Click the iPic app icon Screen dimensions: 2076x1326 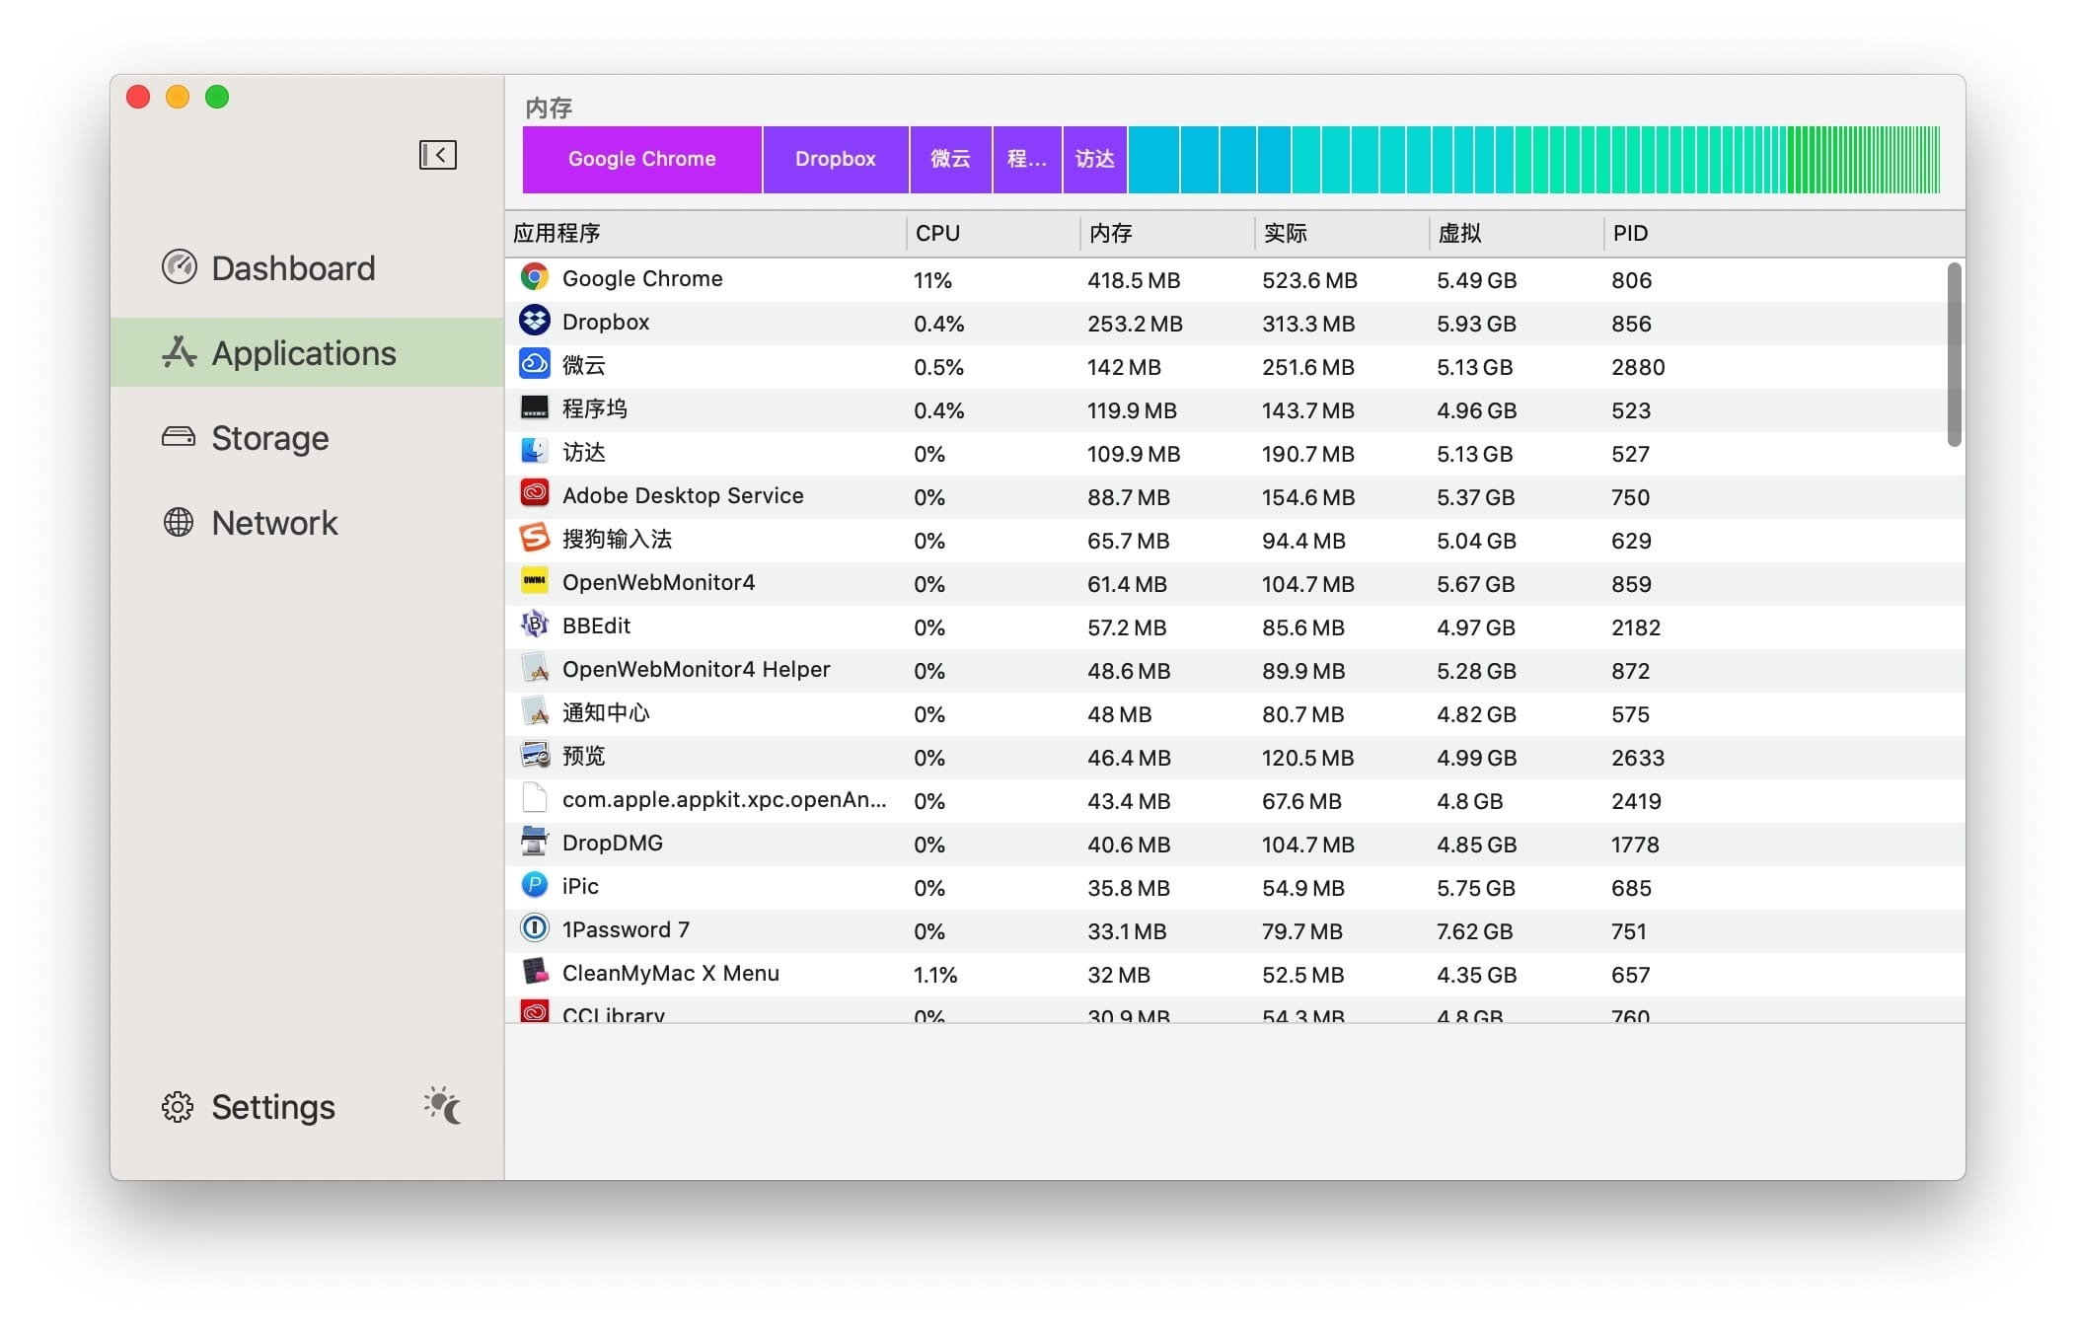click(534, 886)
